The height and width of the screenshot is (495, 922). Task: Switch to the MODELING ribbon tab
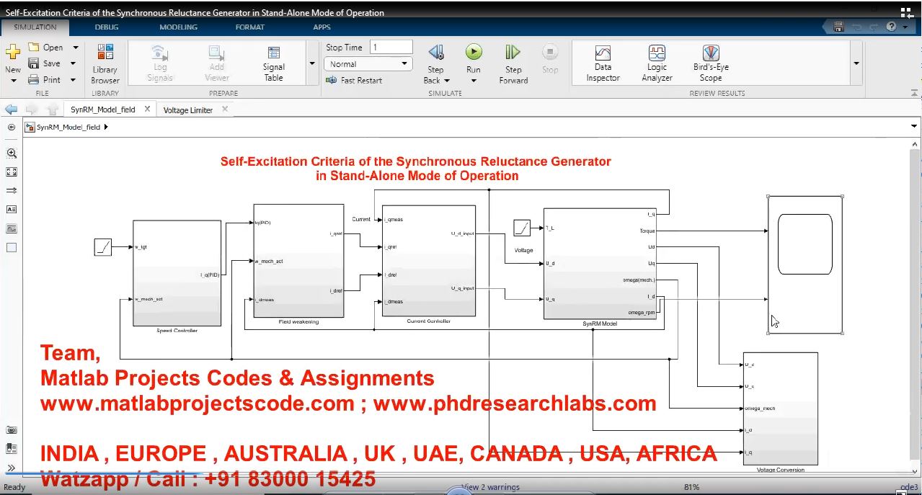pos(178,27)
